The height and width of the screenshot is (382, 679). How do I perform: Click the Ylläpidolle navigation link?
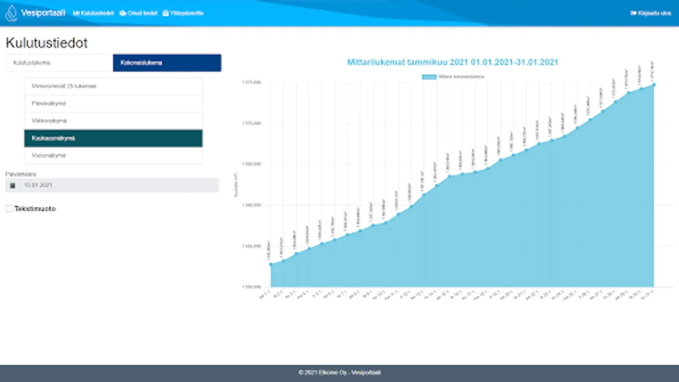point(185,13)
